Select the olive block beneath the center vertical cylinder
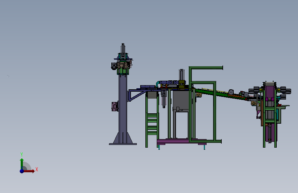Viewport: 298px width, 193px height. [x=181, y=84]
